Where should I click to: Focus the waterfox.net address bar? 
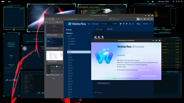83,19
